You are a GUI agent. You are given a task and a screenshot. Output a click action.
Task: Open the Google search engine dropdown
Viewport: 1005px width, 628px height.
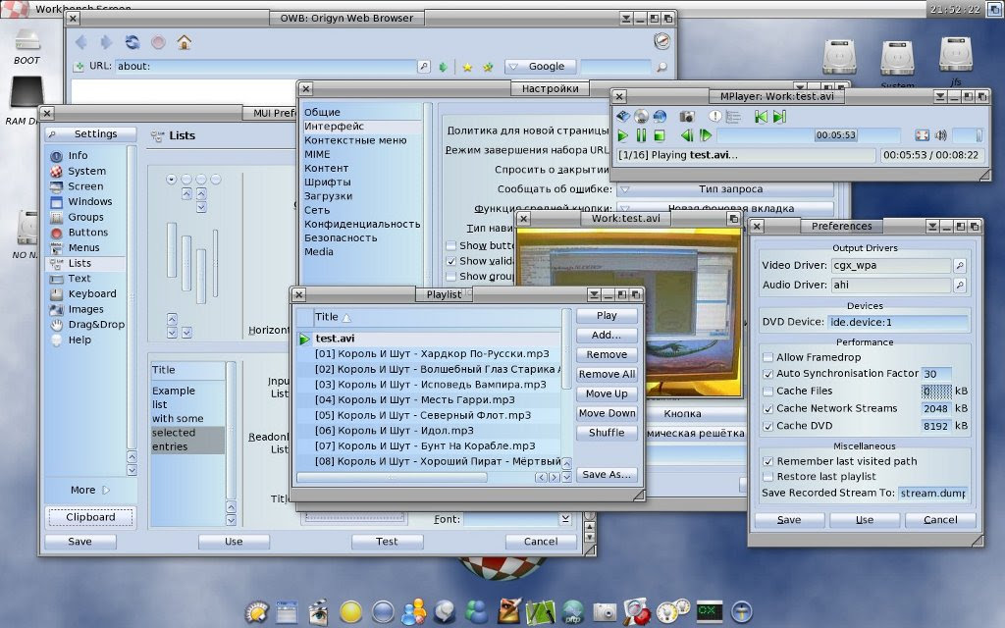coord(541,67)
